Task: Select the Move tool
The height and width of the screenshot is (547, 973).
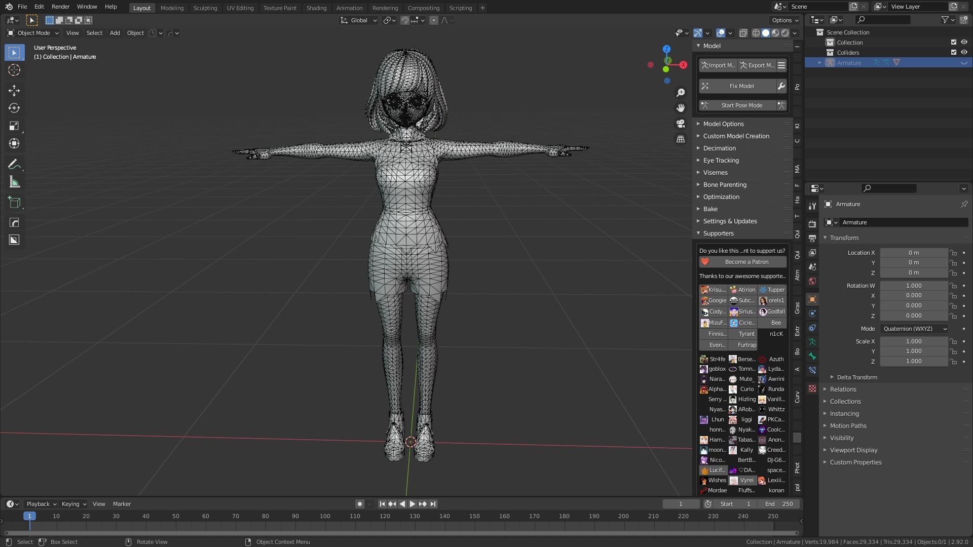Action: [14, 91]
